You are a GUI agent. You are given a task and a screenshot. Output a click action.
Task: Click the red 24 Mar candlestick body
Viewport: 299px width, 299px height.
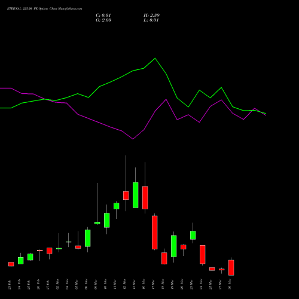203,255
